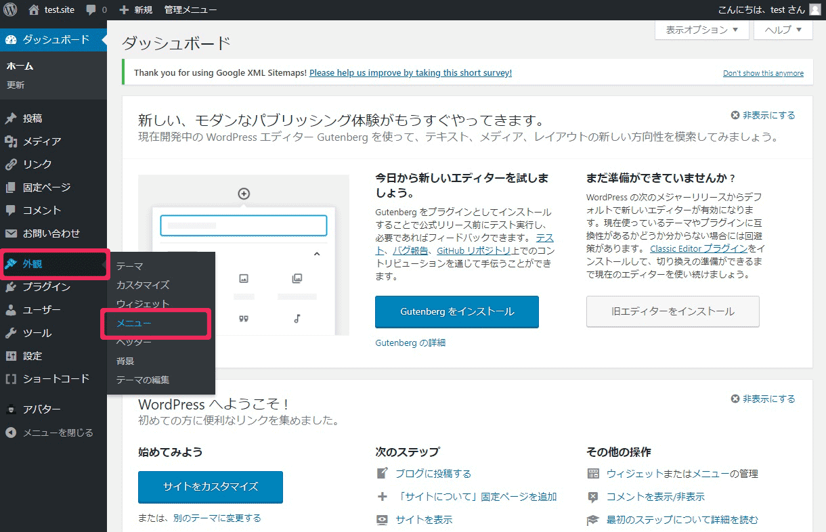Screen dimensions: 826x532
Task: Select メニュー in the 外観 submenu
Action: [133, 324]
